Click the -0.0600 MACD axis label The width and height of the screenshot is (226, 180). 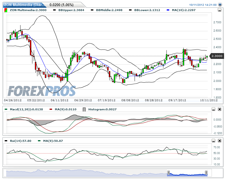pos(218,126)
